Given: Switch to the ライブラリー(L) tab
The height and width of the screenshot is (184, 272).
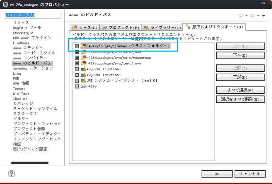Looking at the screenshot, I should [162, 28].
